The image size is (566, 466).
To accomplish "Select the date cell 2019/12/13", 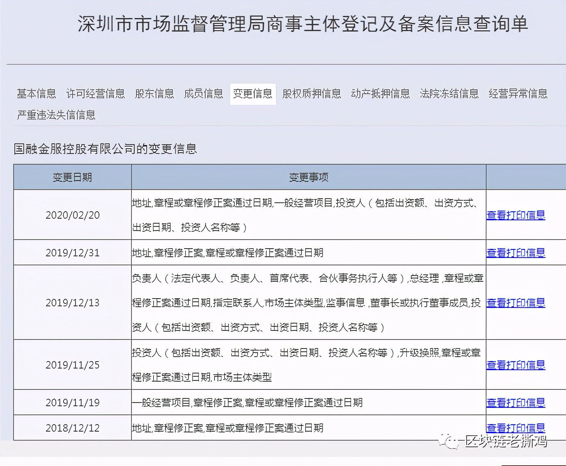I will (72, 303).
